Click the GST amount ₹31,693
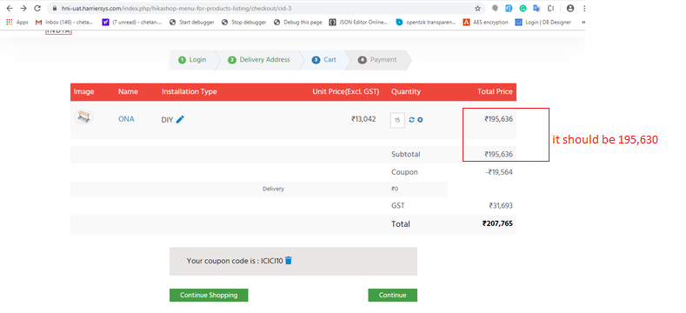Viewport: 686px width, 313px height. coord(501,206)
